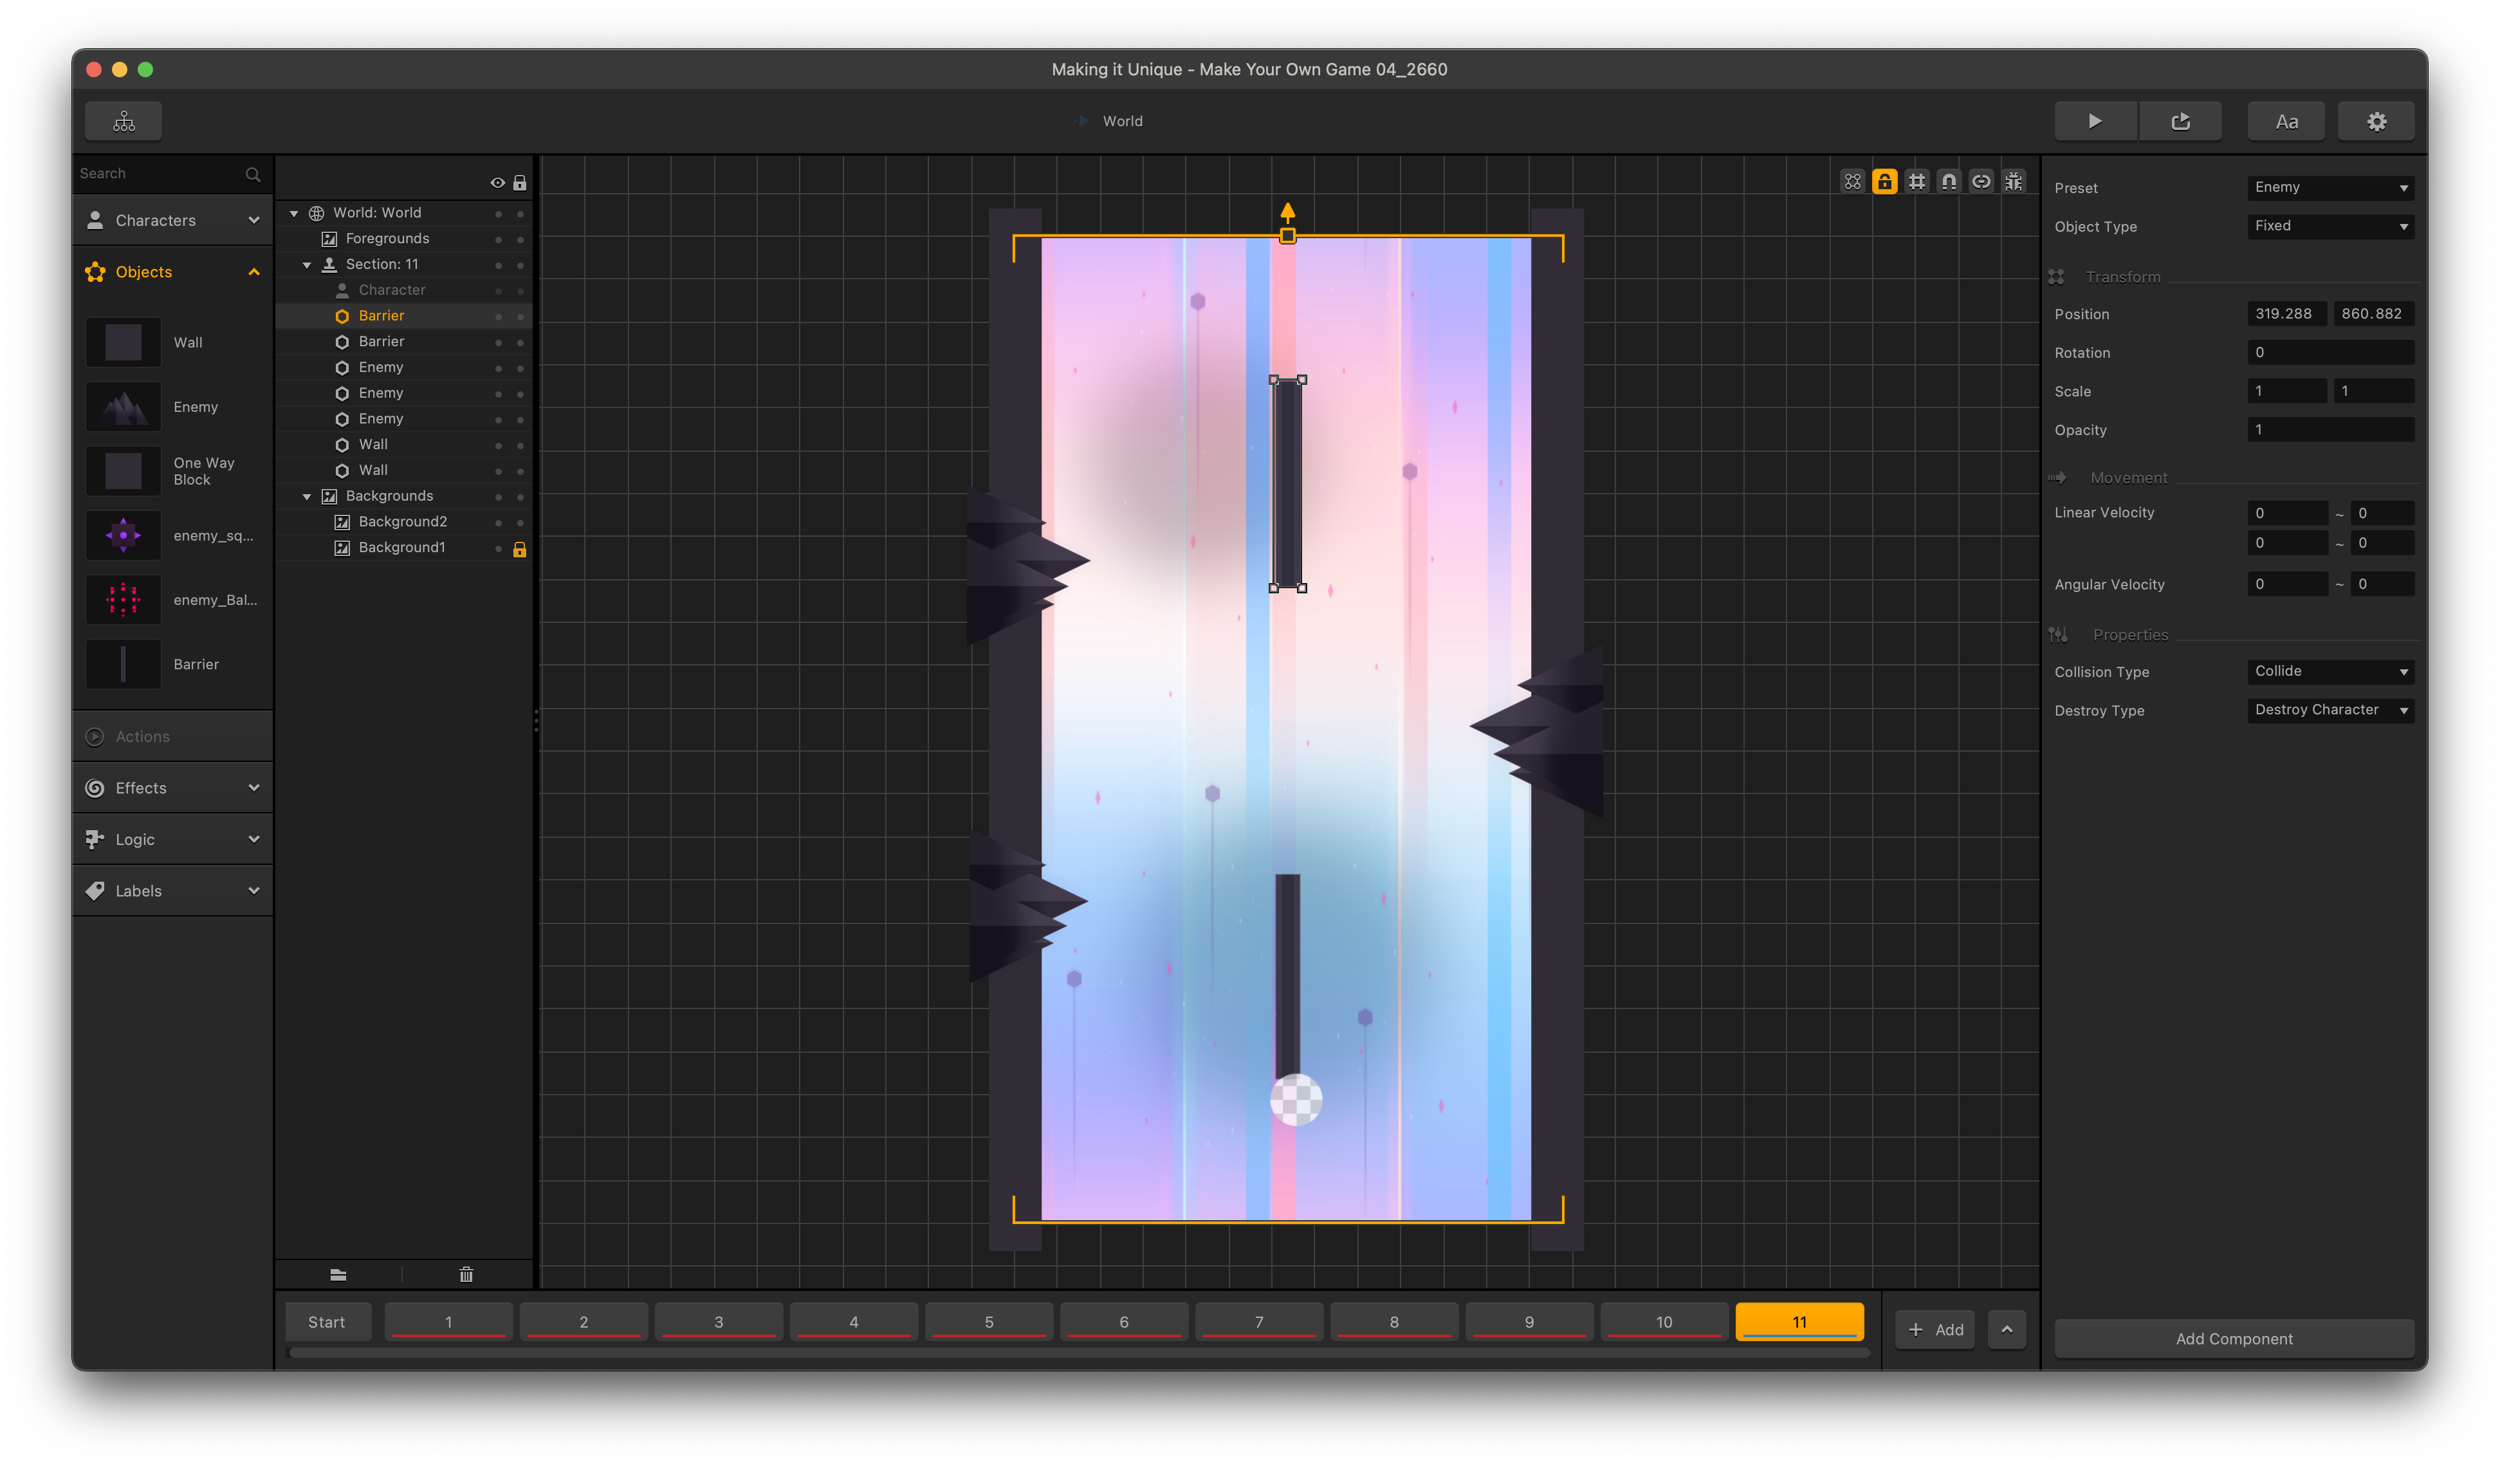2500x1466 pixels.
Task: Unlock the Background1 layer lock
Action: tap(519, 549)
